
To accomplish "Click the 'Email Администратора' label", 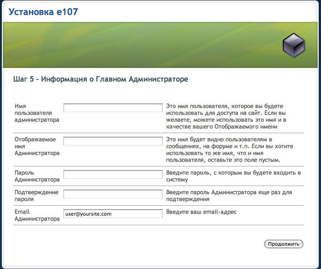I will 37,215.
